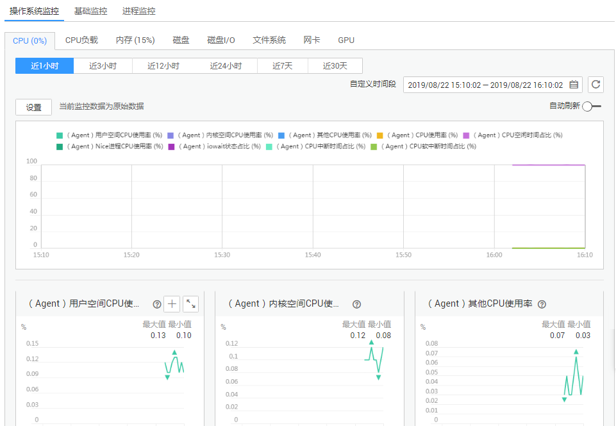
Task: Open the calendar icon in time range field
Action: (x=574, y=85)
